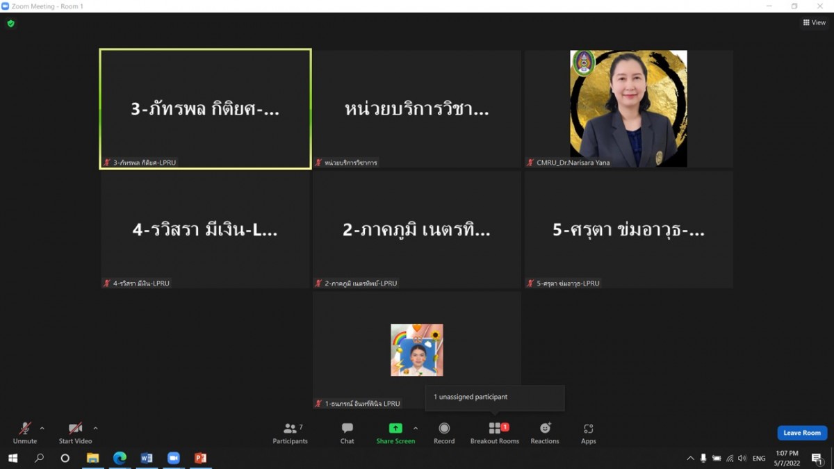Click ENG language indicator in system tray
Image resolution: width=834 pixels, height=469 pixels.
coord(759,459)
